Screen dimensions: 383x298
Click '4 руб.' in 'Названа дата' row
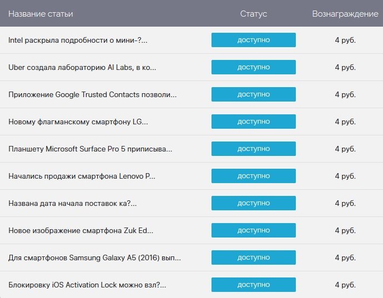[345, 203]
